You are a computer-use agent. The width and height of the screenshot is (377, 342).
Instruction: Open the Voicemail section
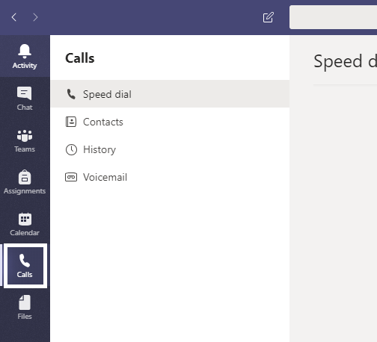pyautogui.click(x=170, y=177)
